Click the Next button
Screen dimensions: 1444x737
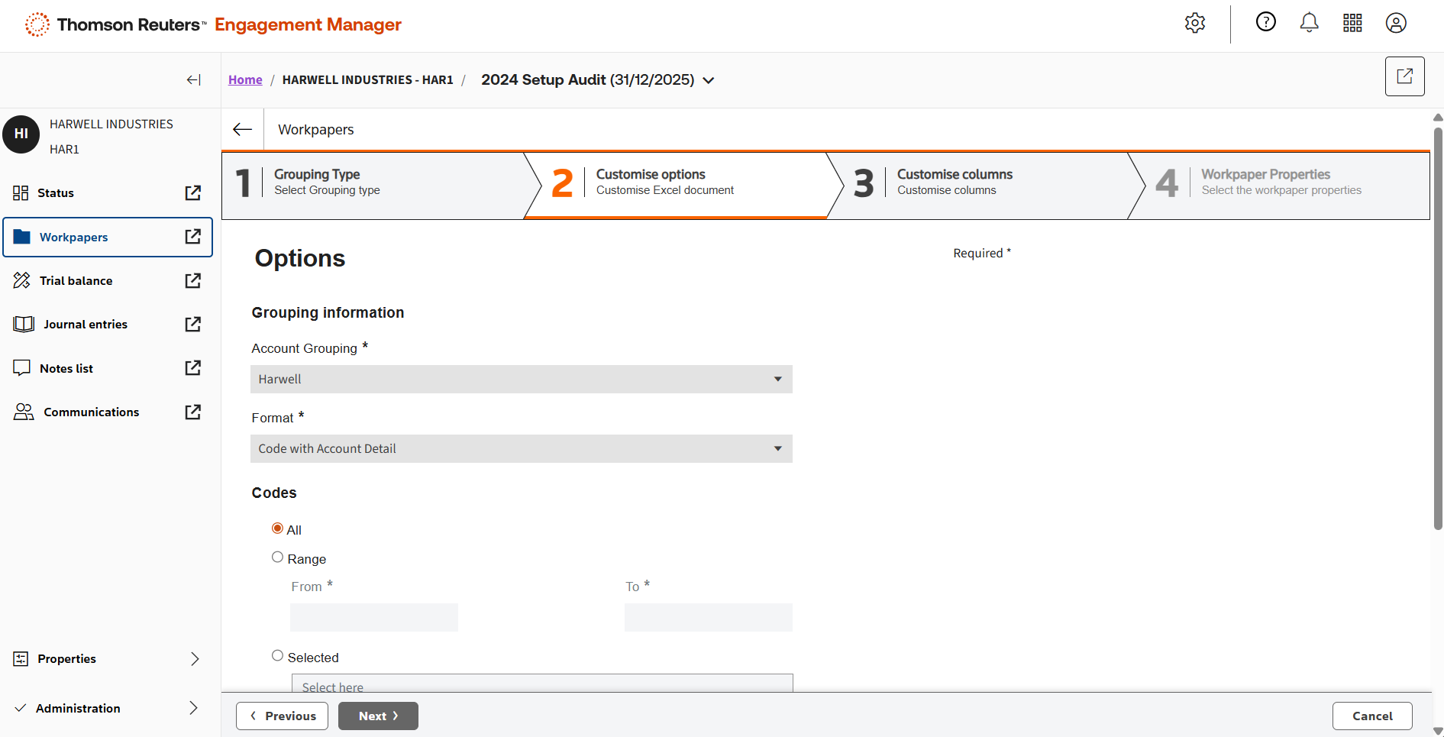tap(378, 716)
